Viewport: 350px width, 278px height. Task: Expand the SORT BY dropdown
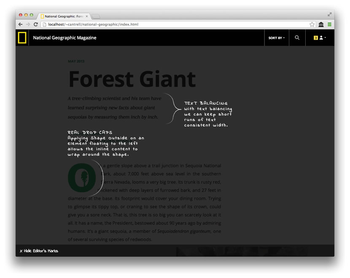277,38
